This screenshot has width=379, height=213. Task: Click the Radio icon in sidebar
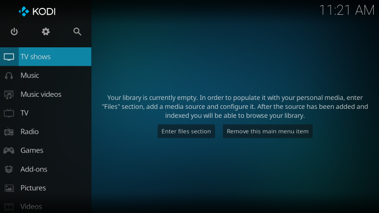pos(9,132)
